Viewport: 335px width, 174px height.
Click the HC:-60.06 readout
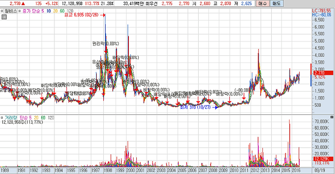322,14
